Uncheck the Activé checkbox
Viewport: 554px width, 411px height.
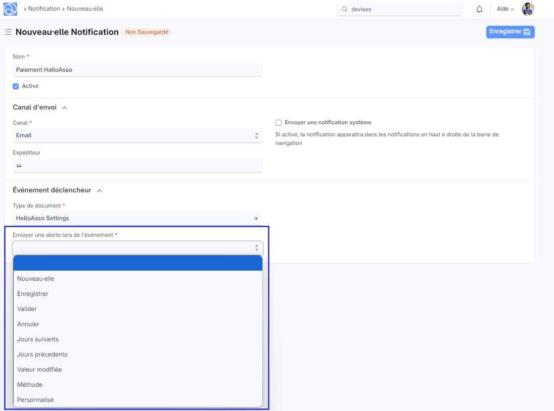16,86
